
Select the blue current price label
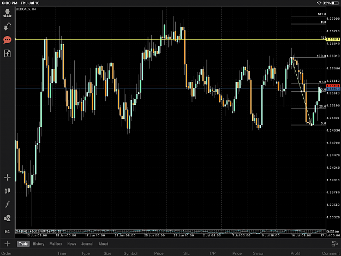click(x=333, y=89)
